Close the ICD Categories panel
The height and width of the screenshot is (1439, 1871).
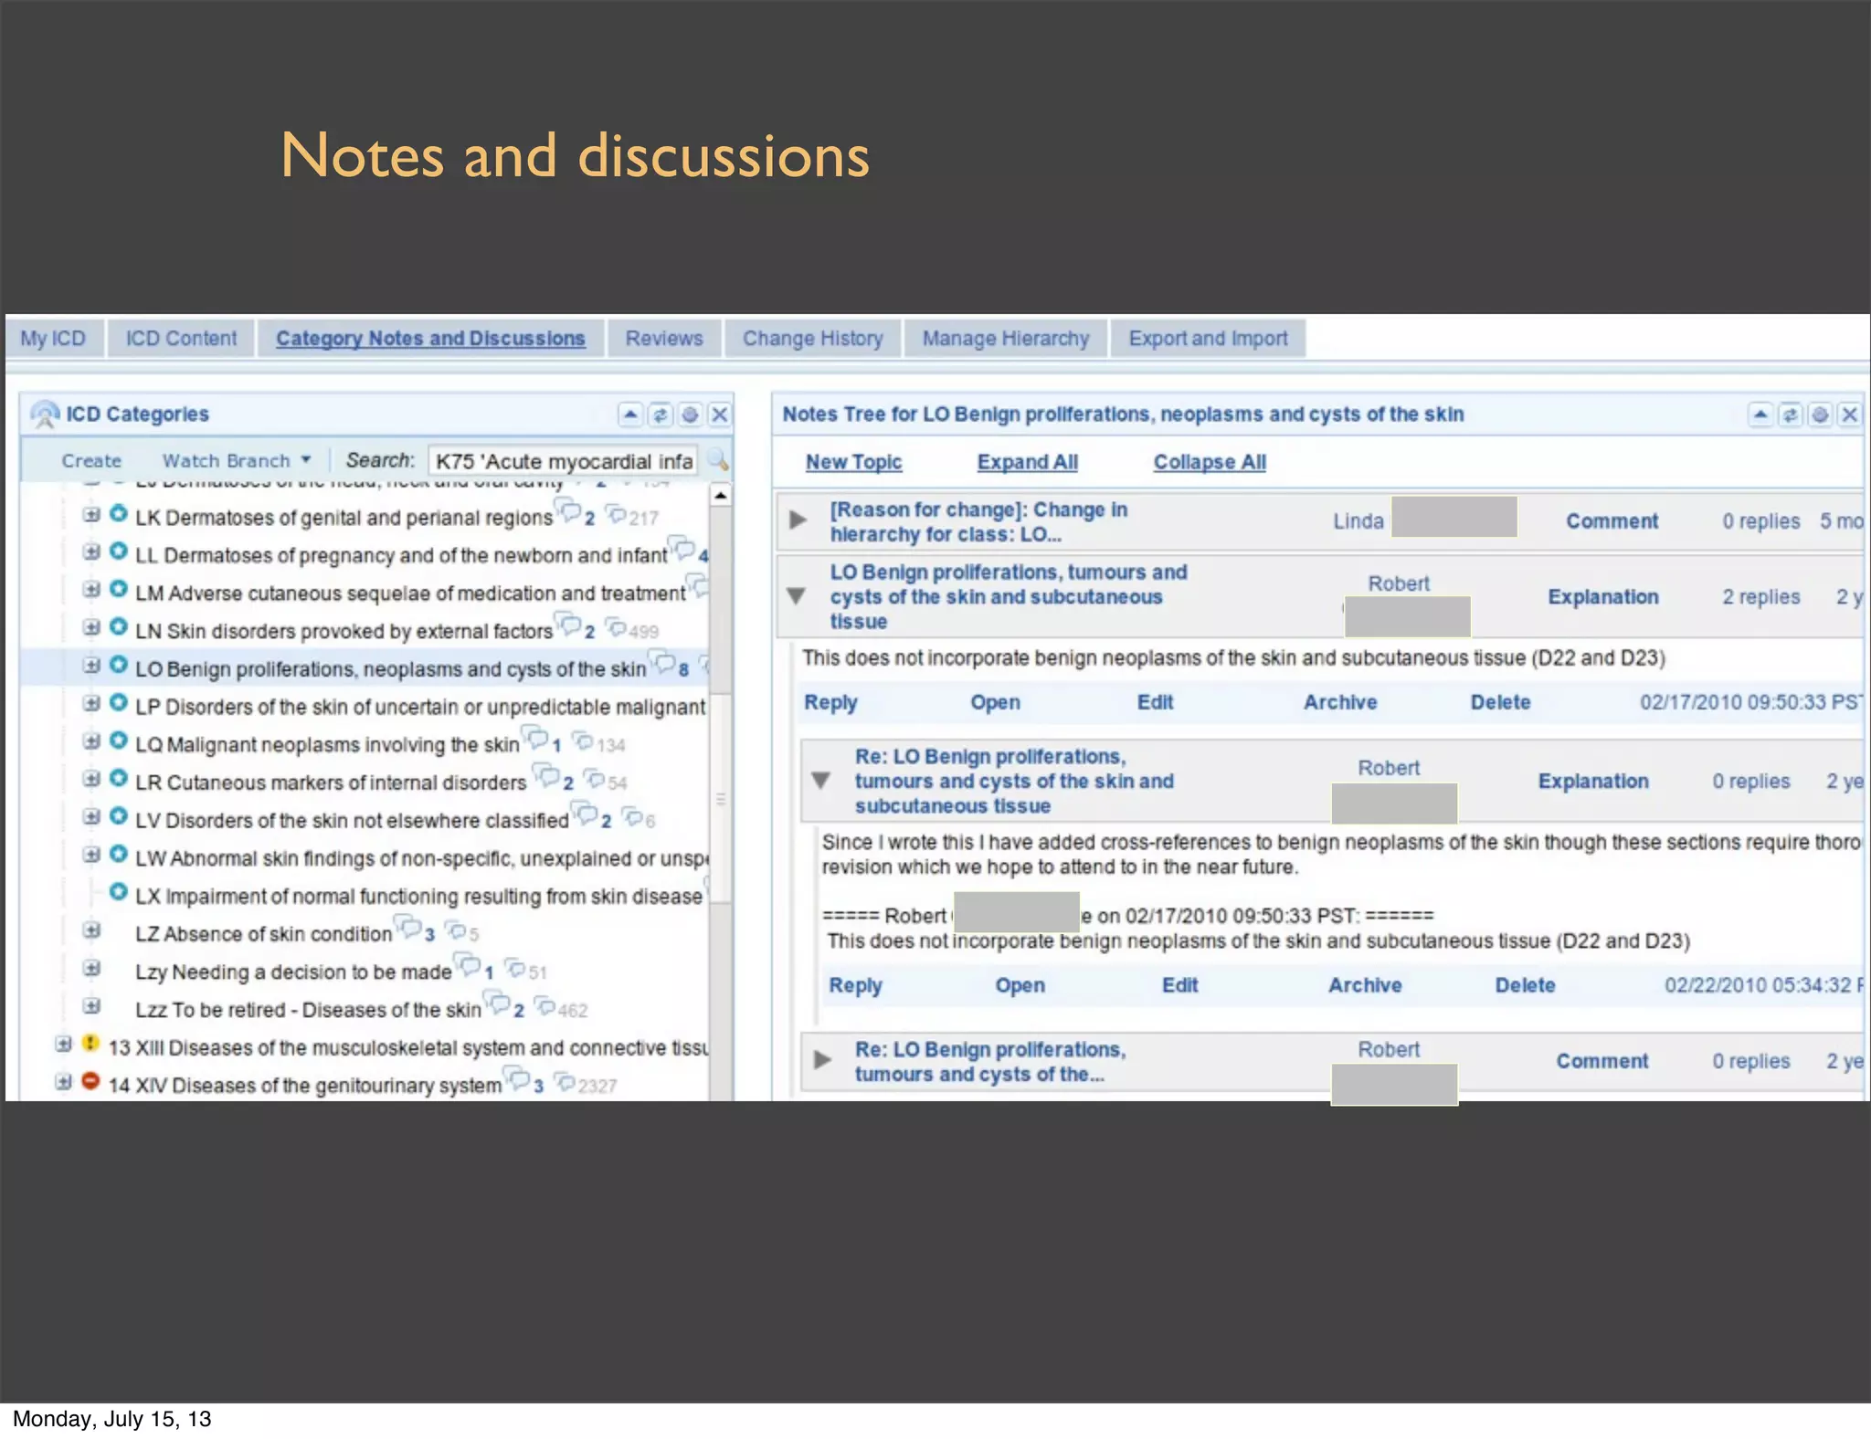pyautogui.click(x=720, y=415)
